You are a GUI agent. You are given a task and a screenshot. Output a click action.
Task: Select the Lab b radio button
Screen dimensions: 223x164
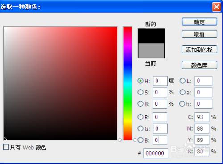[x=182, y=104]
